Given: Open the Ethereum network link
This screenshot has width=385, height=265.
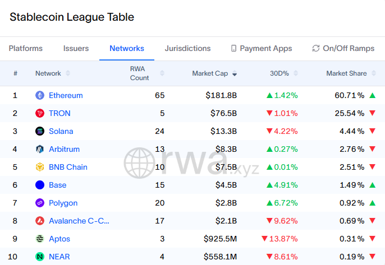Looking at the screenshot, I should (x=66, y=95).
